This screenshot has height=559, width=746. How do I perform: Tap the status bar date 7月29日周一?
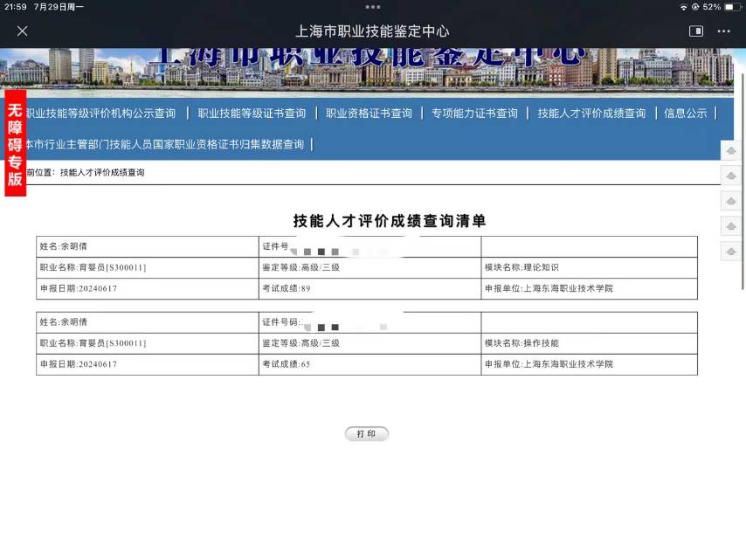pos(59,7)
